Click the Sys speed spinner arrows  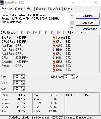(x=23, y=77)
